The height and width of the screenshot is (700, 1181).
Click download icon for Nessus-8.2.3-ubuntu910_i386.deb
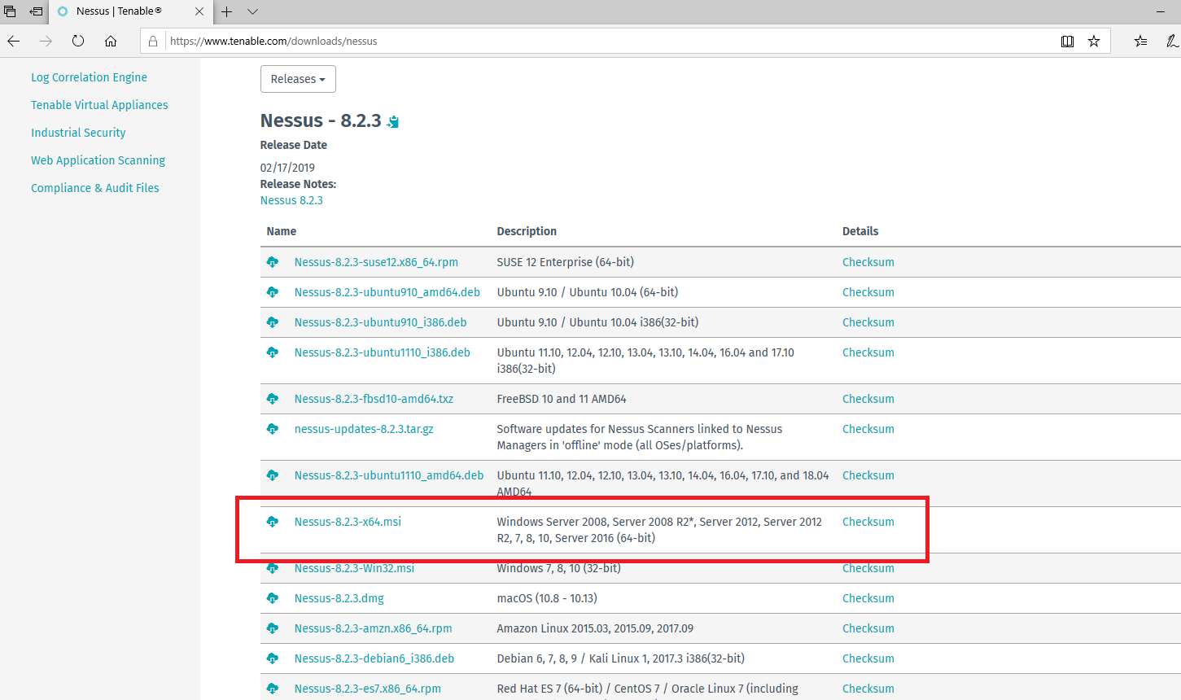pyautogui.click(x=273, y=322)
